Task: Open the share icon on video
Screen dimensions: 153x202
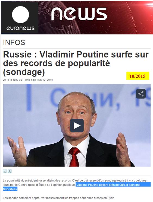Action: coord(141,94)
